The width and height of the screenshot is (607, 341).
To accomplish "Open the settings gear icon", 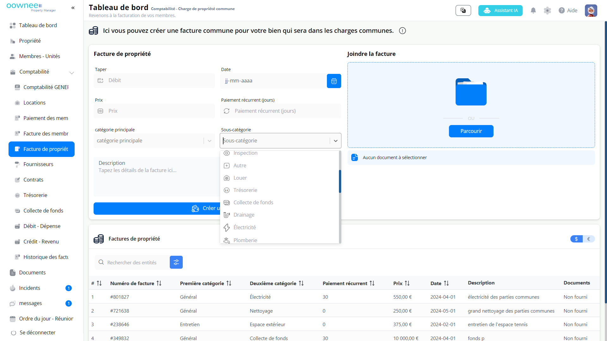I will click(x=547, y=10).
